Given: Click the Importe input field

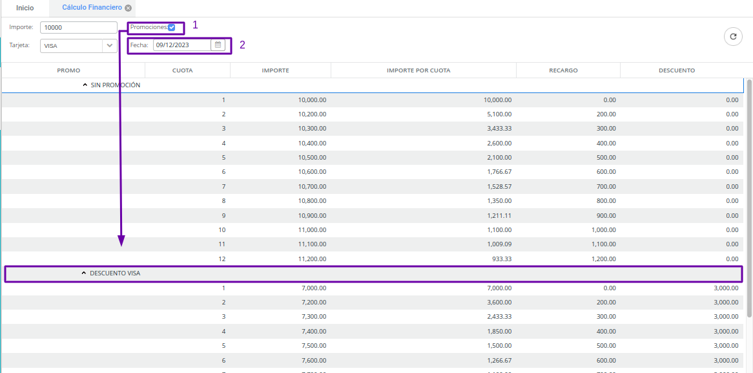Looking at the screenshot, I should pyautogui.click(x=79, y=27).
